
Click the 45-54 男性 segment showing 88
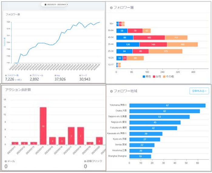(x=125, y=38)
